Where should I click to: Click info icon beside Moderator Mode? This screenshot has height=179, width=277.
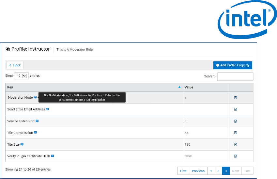(x=35, y=97)
